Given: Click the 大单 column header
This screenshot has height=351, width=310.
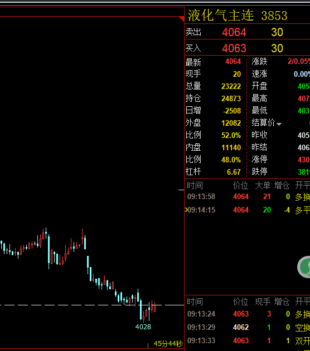Looking at the screenshot, I should click(x=263, y=186).
